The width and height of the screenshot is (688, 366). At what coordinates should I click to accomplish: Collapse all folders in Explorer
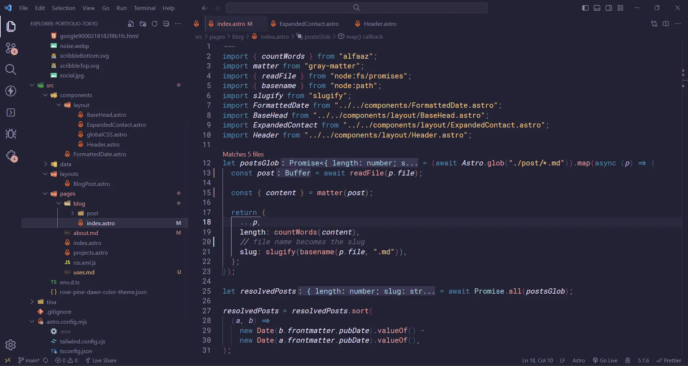(x=166, y=24)
